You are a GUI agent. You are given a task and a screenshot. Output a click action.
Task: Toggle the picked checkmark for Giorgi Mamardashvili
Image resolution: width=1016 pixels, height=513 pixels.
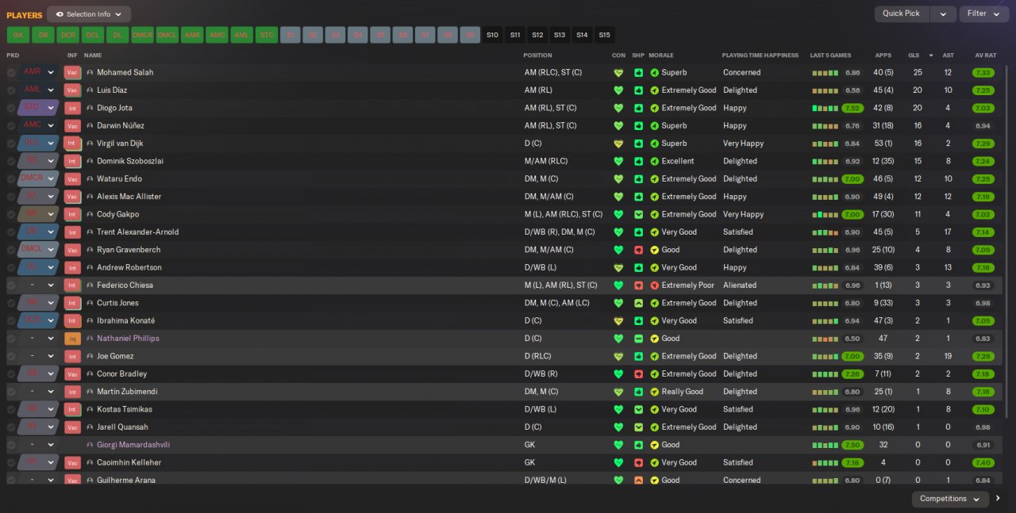[x=11, y=446]
